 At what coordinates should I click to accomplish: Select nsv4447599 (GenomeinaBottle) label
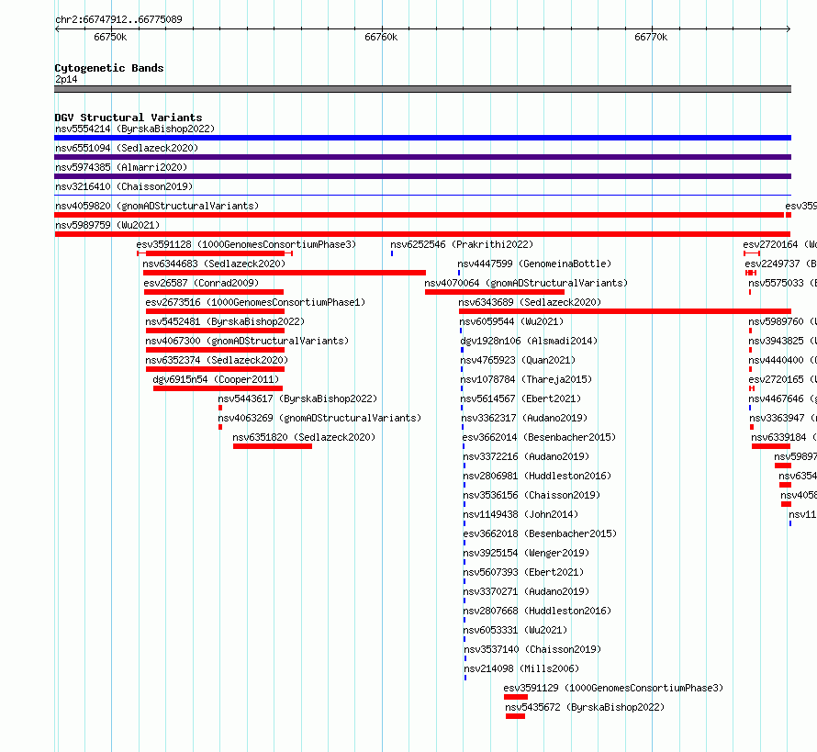click(534, 264)
